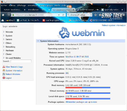Open the Affichage menu
The image size is (127, 111).
pyautogui.click(x=22, y=5)
